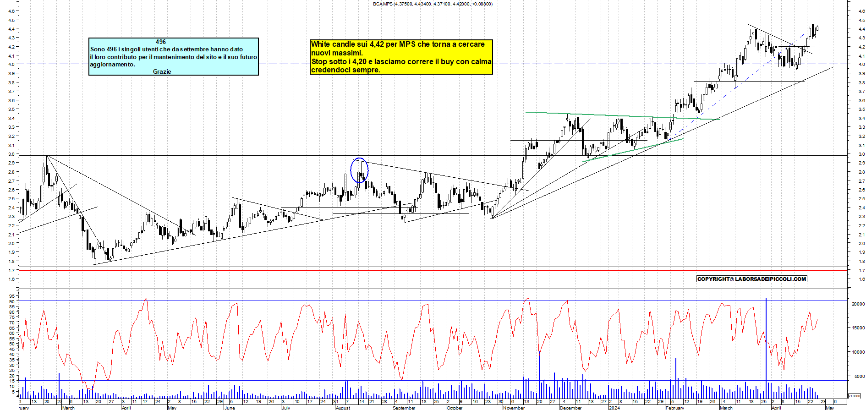The image size is (866, 410).
Task: Click the 5000 volume scale label
Action: pyautogui.click(x=859, y=377)
